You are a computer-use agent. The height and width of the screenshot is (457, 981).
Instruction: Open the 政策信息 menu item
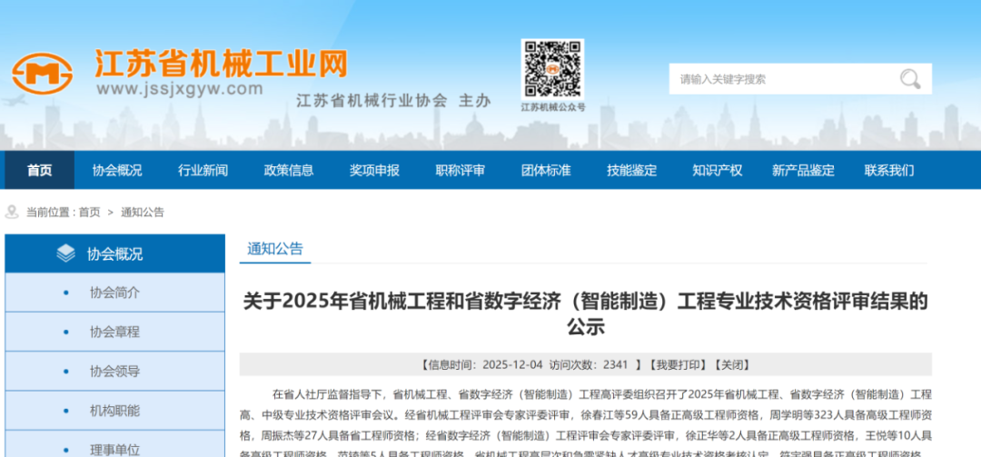coord(289,170)
